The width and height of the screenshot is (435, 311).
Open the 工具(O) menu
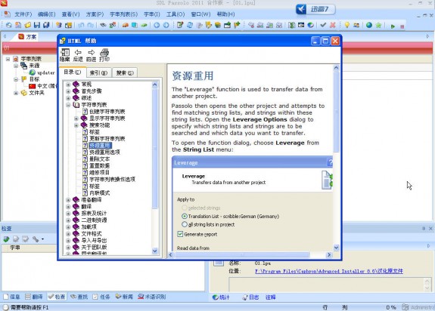176,14
